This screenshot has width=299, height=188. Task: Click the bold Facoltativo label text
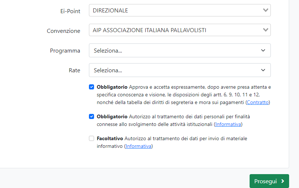110,138
